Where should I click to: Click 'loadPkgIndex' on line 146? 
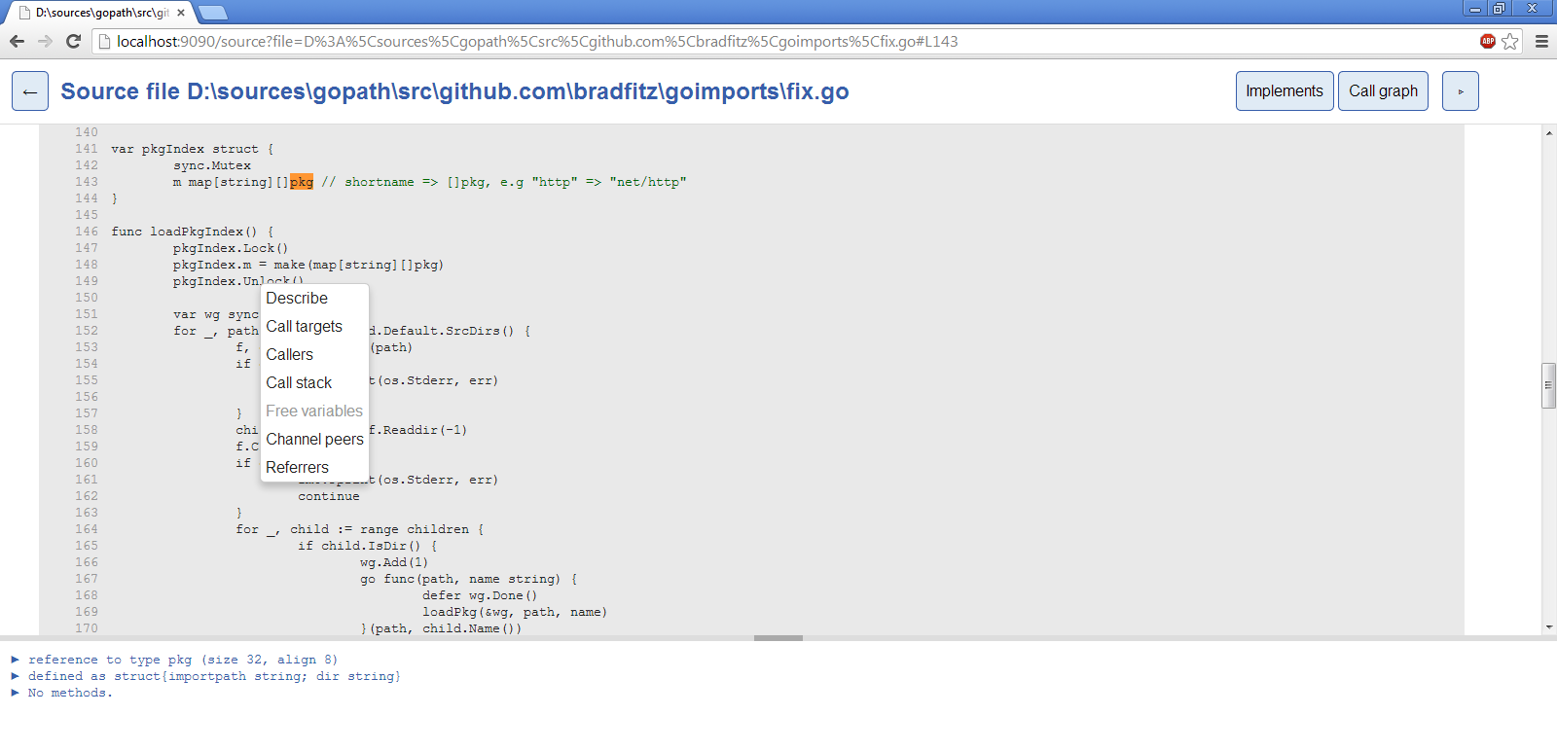coord(197,232)
